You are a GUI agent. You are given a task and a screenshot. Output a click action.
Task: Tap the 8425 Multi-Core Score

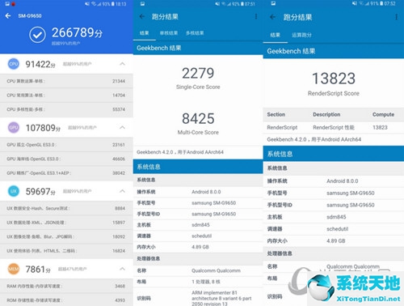coord(198,119)
